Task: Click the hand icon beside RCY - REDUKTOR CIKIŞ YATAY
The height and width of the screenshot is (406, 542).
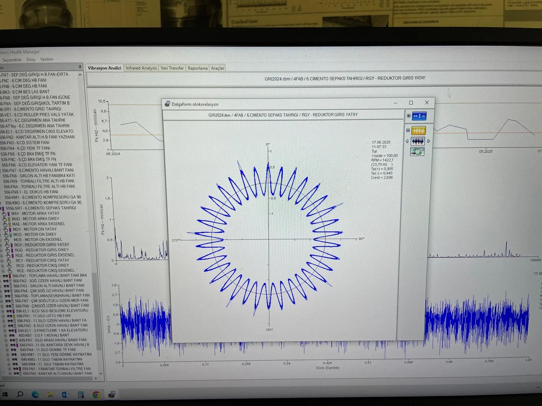Action: click(8, 261)
